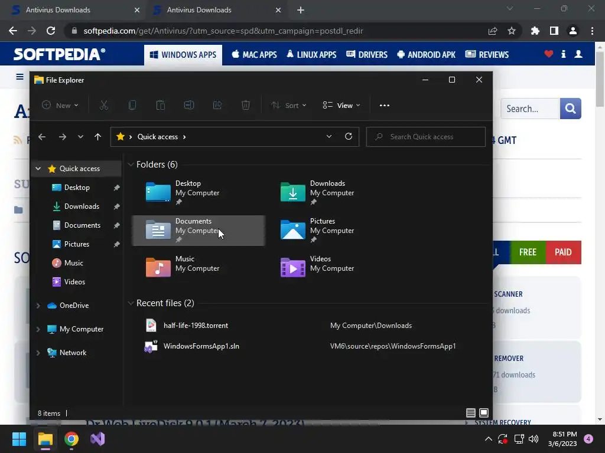The height and width of the screenshot is (453, 605).
Task: Select Downloads in the navigation pane
Action: pos(82,206)
